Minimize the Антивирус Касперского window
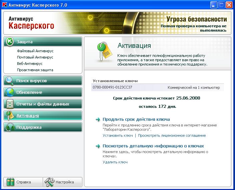The width and height of the screenshot is (235, 190). [x=213, y=5]
